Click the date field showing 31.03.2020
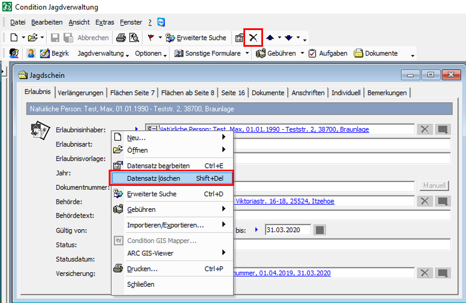 (287, 230)
